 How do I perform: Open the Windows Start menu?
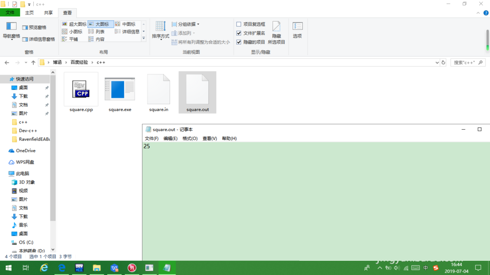click(x=8, y=268)
